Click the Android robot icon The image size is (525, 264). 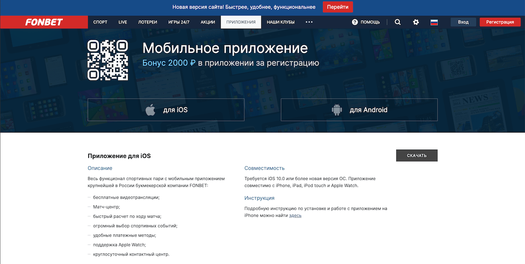[337, 110]
